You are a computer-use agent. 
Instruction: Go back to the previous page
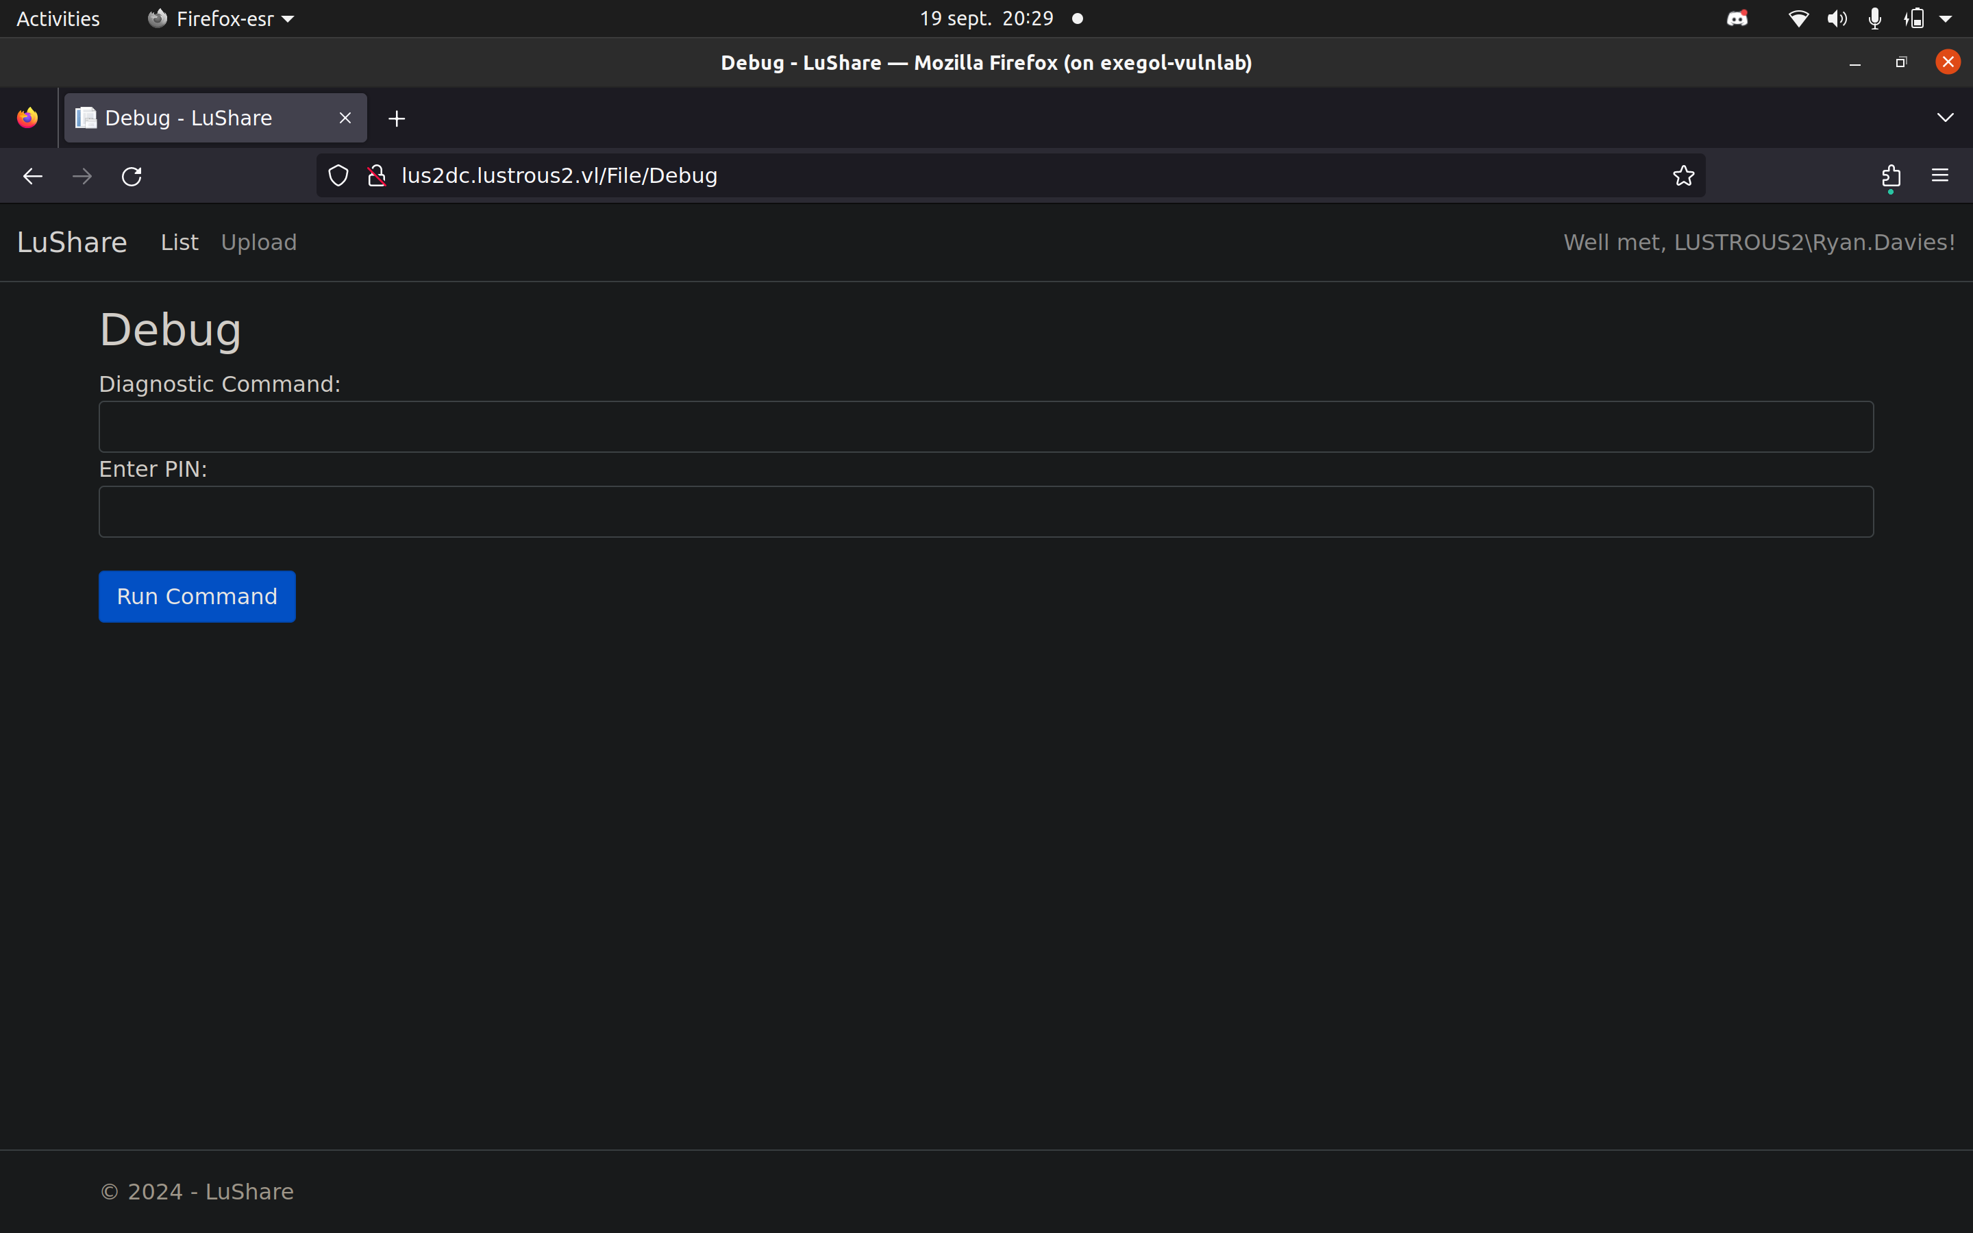pos(33,176)
